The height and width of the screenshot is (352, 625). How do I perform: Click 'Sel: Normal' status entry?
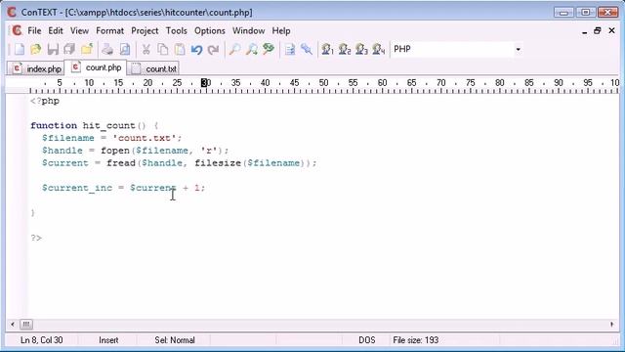click(x=175, y=340)
